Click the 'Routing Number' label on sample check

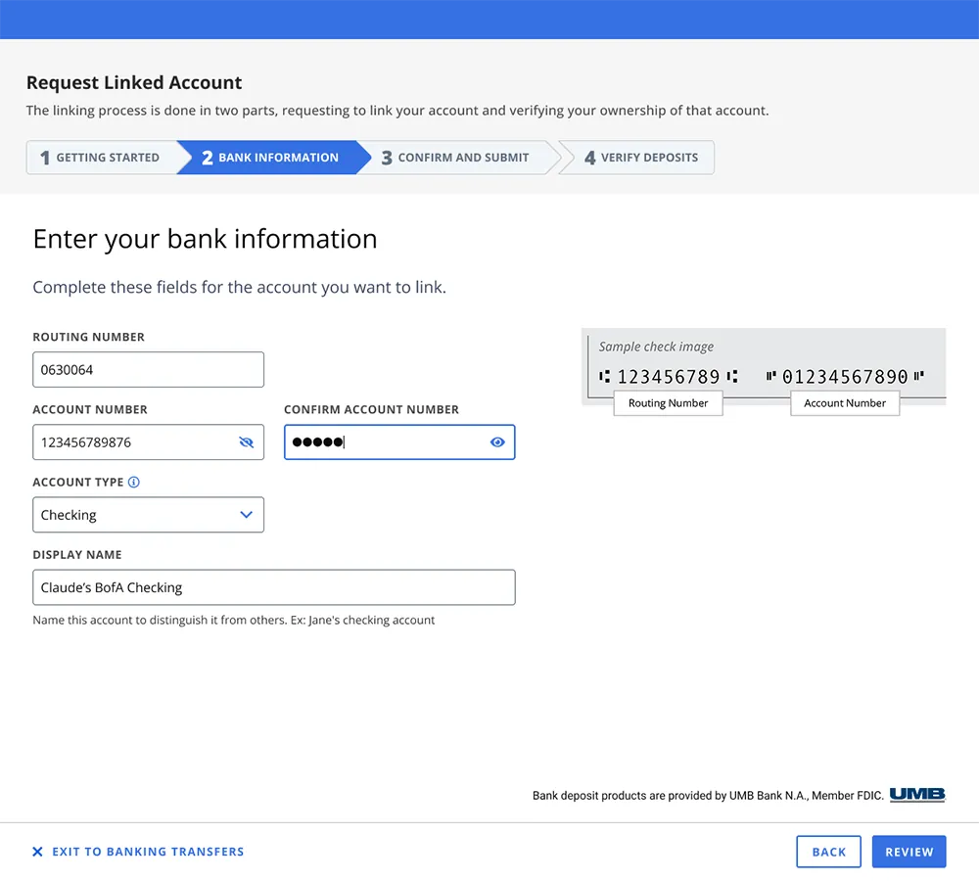668,403
